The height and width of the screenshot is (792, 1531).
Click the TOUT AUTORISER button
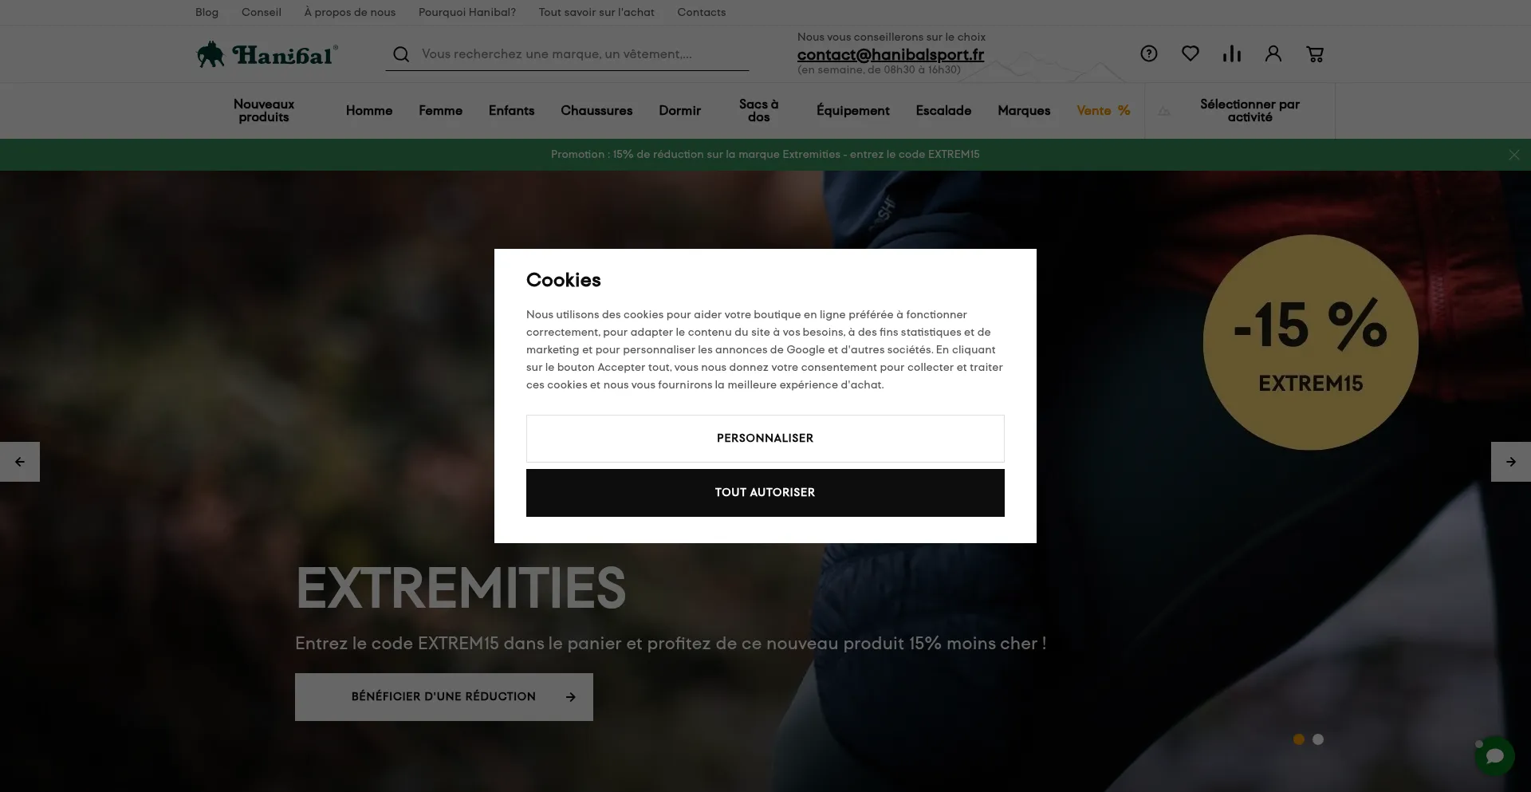point(765,493)
